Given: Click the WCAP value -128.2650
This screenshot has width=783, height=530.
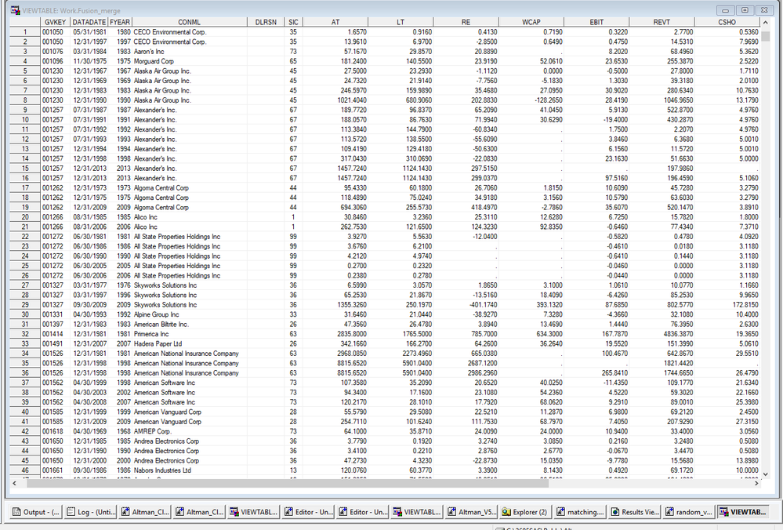Looking at the screenshot, I should pyautogui.click(x=531, y=100).
